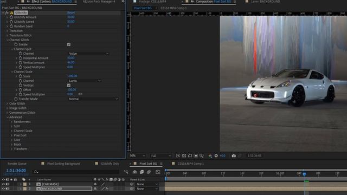This screenshot has height=195, width=347.
Task: Switch to the Pixel Sorting Background tab
Action: (64, 164)
